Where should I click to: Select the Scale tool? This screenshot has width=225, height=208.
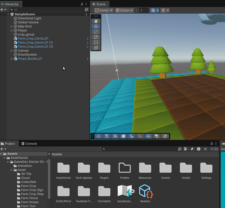[96, 37]
